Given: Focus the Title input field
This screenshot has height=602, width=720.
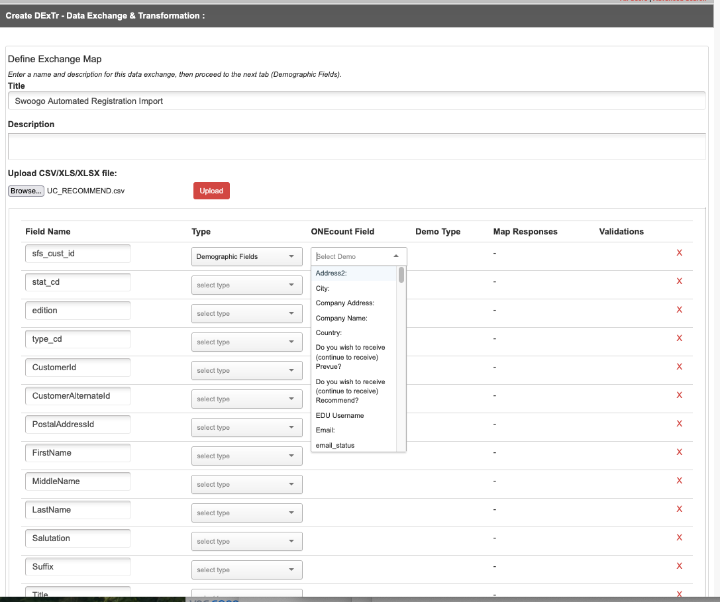Looking at the screenshot, I should click(356, 101).
